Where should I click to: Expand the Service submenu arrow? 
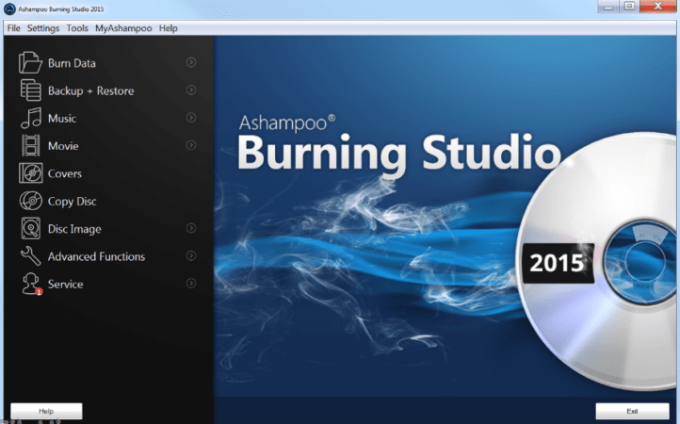point(191,284)
